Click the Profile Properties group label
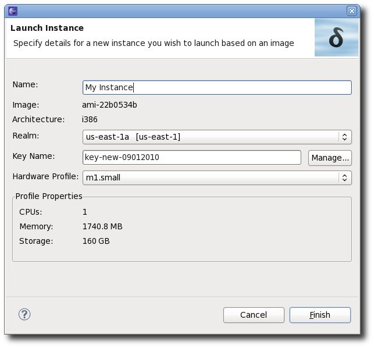This screenshot has height=348, width=374. (49, 196)
